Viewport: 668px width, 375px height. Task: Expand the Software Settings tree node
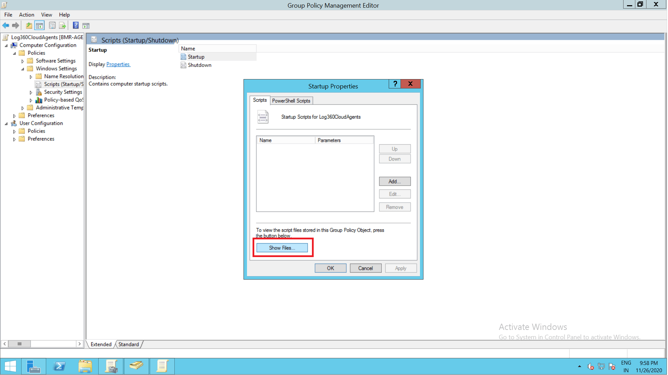pos(23,61)
